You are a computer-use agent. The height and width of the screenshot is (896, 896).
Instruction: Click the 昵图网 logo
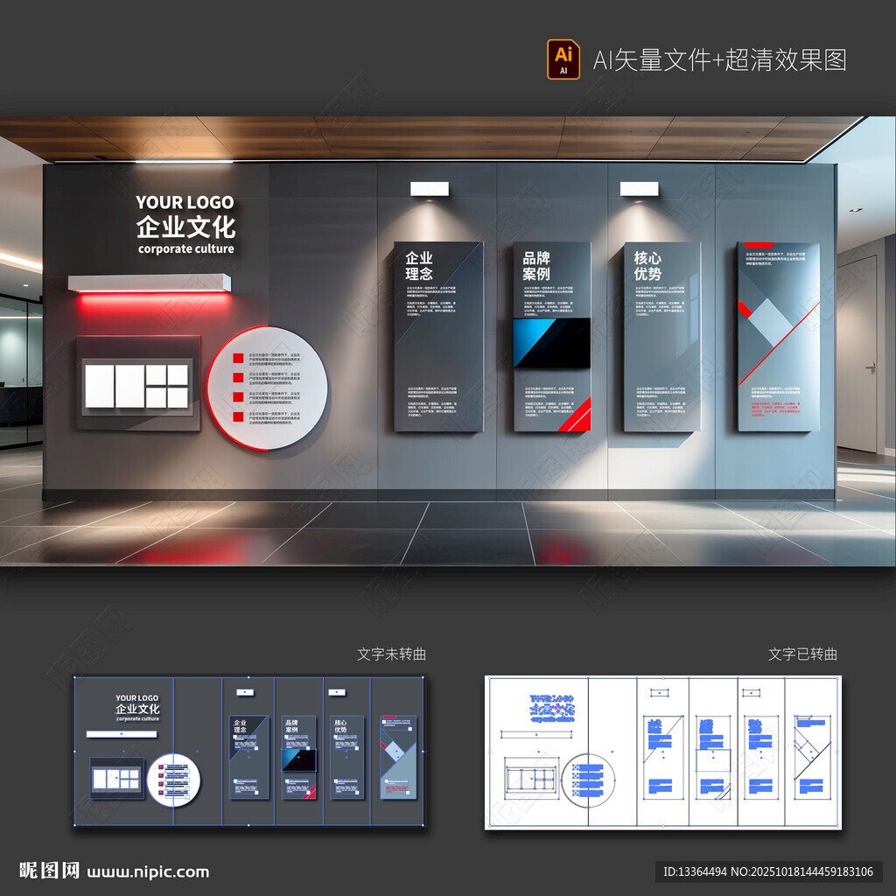coord(50,871)
